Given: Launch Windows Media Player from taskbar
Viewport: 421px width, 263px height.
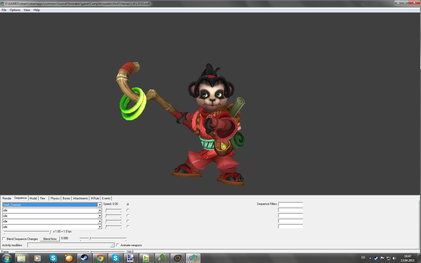Looking at the screenshot, I should (x=37, y=258).
